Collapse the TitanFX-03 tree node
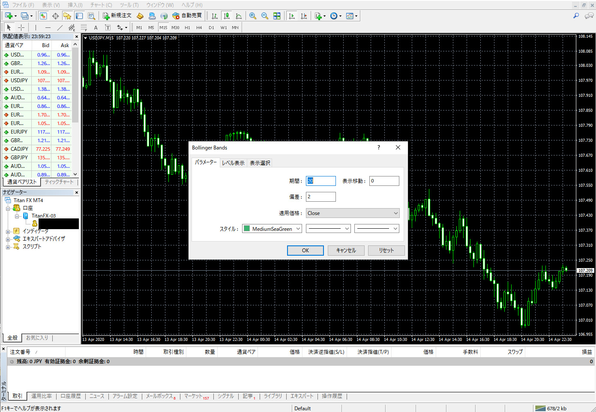This screenshot has height=412, width=596. pos(17,216)
